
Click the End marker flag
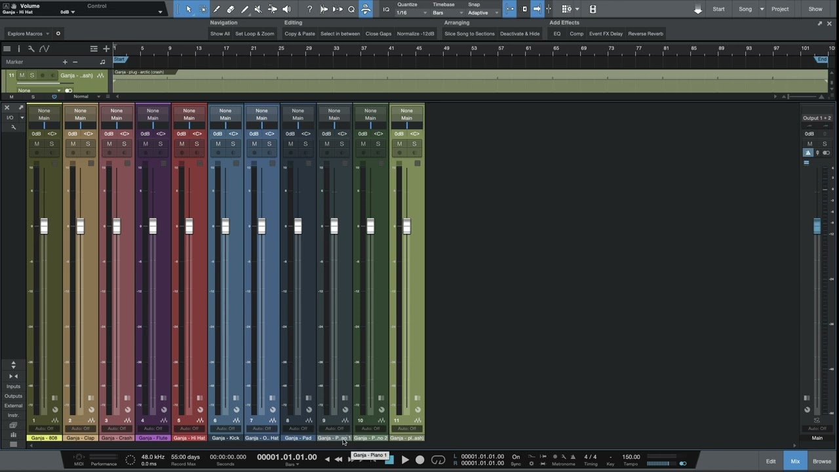822,60
